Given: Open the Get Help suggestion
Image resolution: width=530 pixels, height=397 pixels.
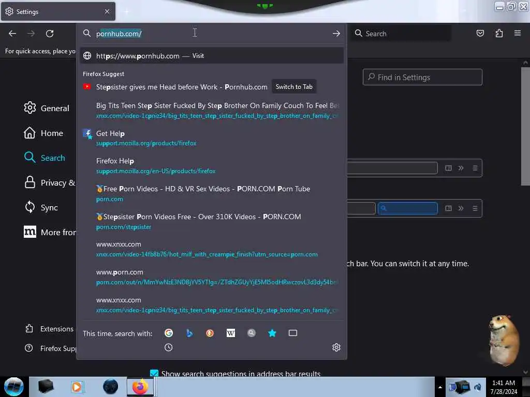Looking at the screenshot, I should (212, 138).
